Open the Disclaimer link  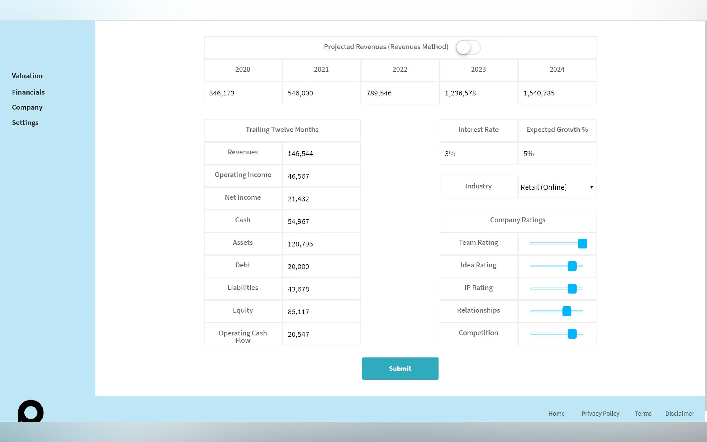point(679,413)
